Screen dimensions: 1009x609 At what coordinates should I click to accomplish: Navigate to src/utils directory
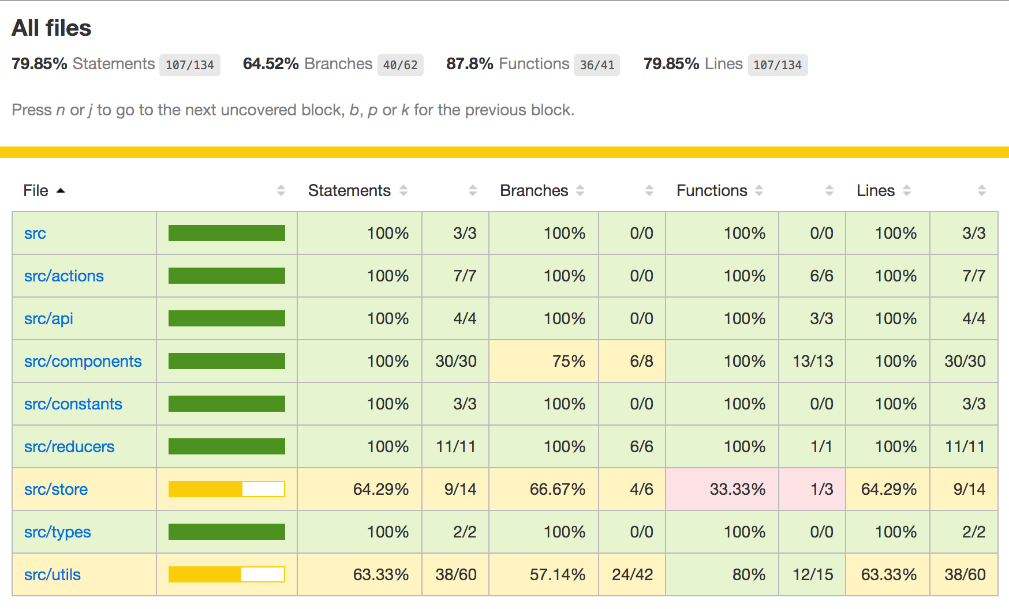(x=52, y=575)
